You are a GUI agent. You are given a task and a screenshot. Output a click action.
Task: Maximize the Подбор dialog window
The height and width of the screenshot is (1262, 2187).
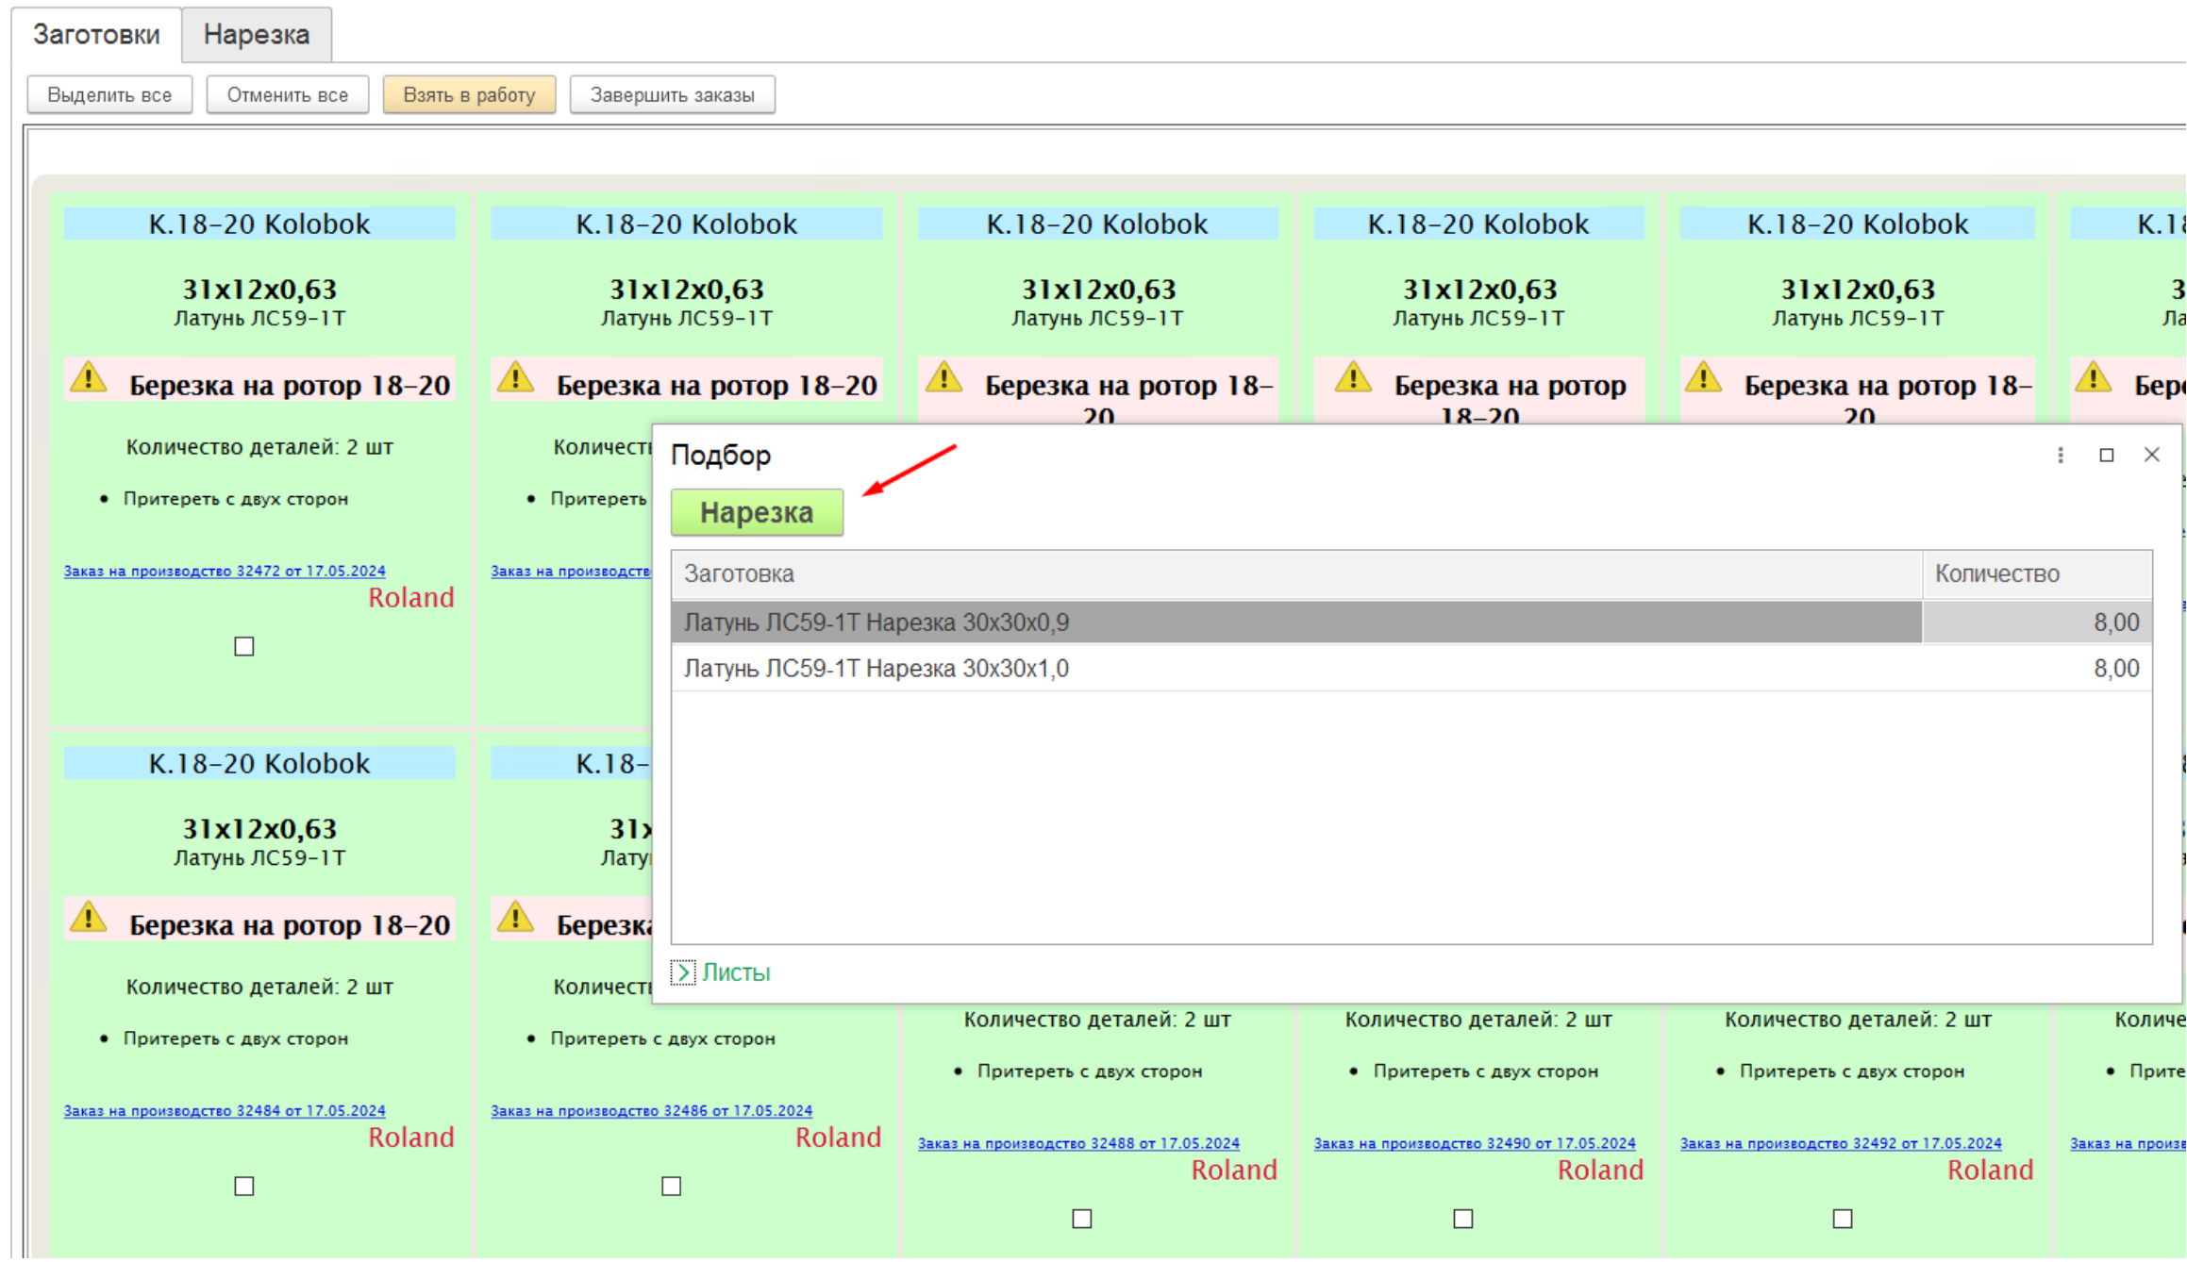(2106, 456)
